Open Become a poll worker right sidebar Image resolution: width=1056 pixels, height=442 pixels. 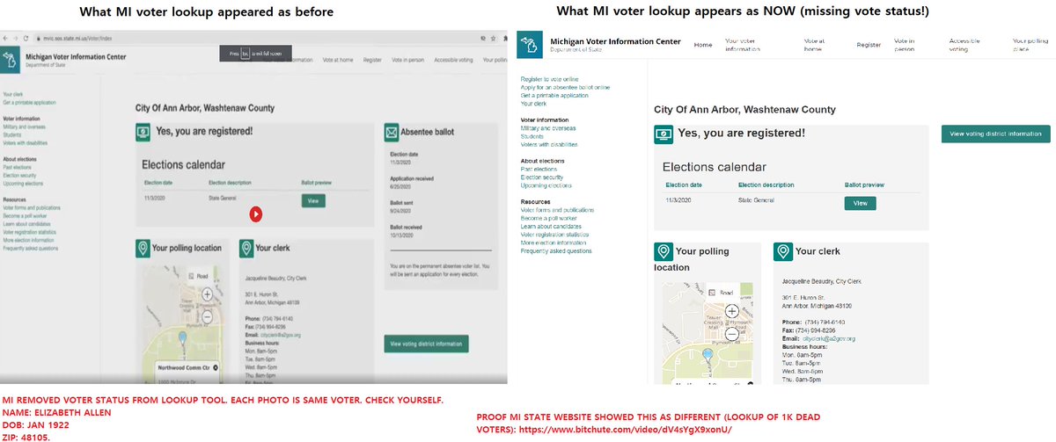(x=547, y=219)
